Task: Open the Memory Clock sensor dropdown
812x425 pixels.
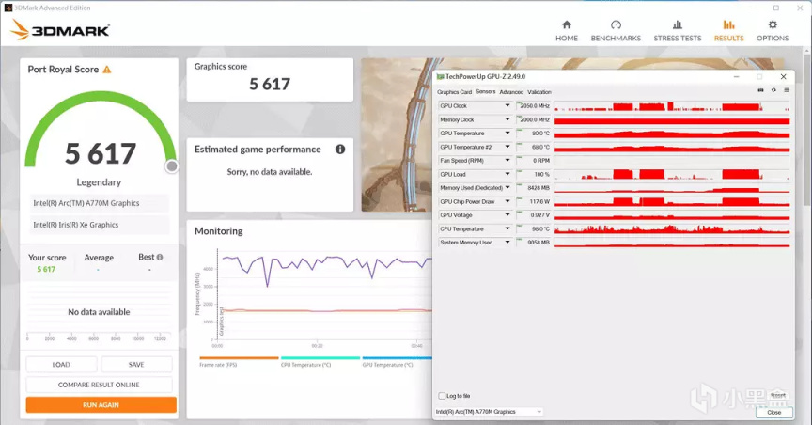Action: [x=507, y=119]
